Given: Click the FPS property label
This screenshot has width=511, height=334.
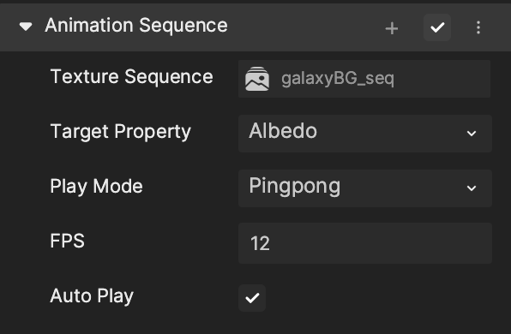Looking at the screenshot, I should pos(68,242).
